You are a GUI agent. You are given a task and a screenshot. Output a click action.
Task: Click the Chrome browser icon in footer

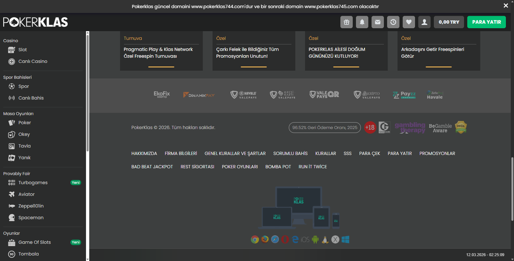pos(255,240)
